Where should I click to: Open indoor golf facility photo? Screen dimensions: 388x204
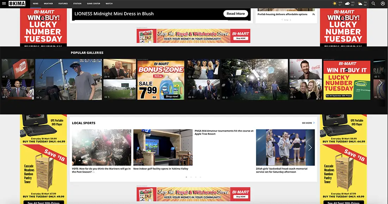click(x=163, y=147)
